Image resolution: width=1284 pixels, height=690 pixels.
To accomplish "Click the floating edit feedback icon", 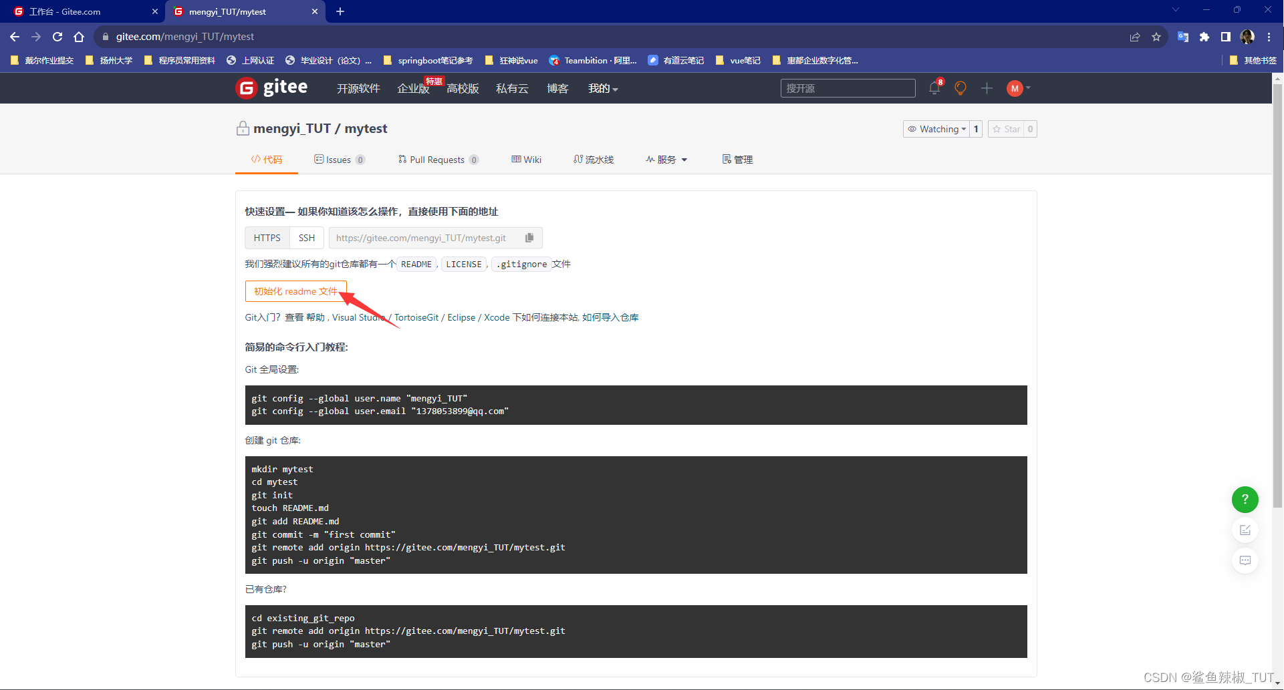I will click(x=1245, y=530).
